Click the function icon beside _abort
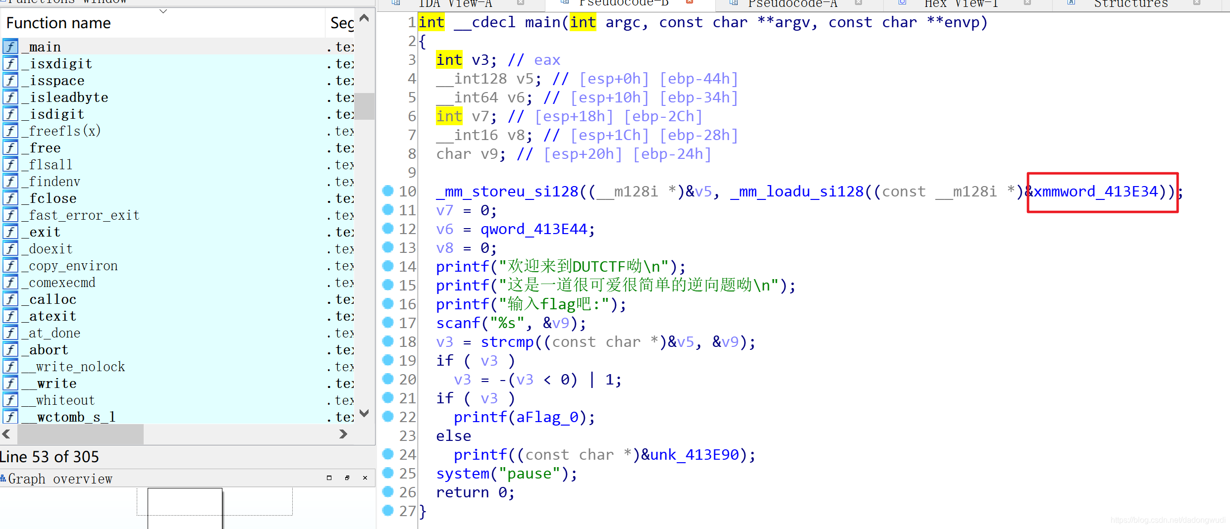The width and height of the screenshot is (1230, 529). (10, 349)
